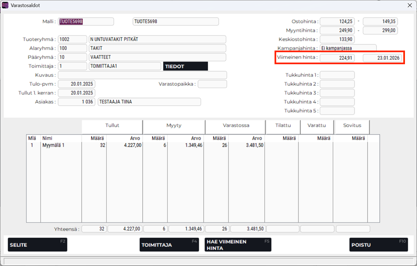
Task: Select the Tulo-pvm date field
Action: point(76,84)
